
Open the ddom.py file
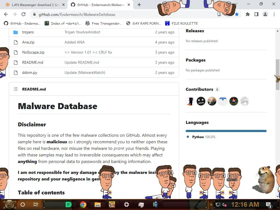tap(30, 72)
